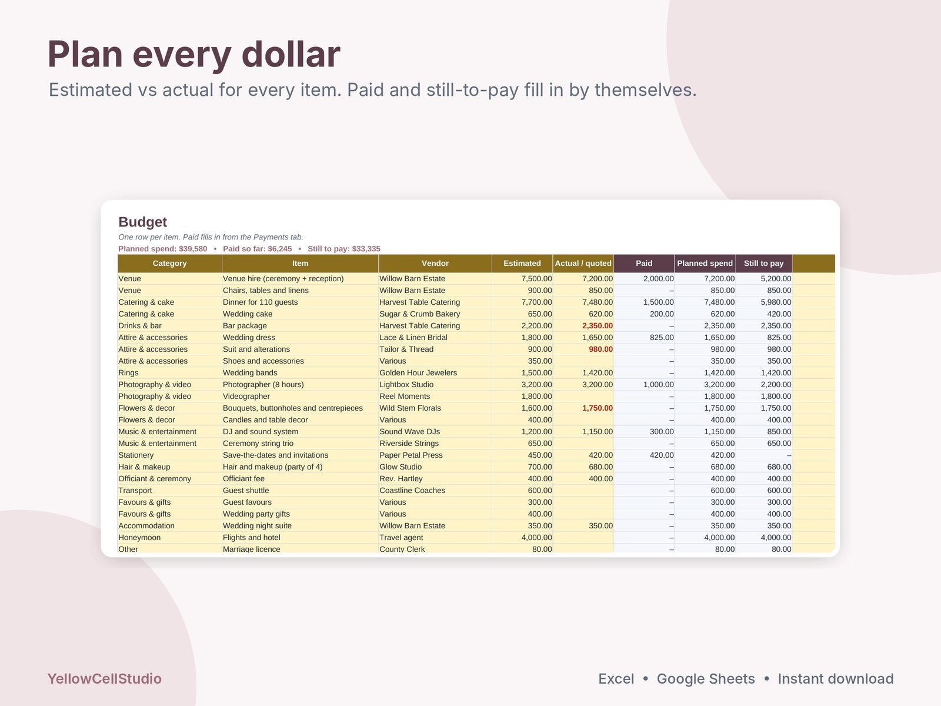Select the red 980.00 Suit alterations quote
The width and height of the screenshot is (941, 706).
tap(583, 349)
